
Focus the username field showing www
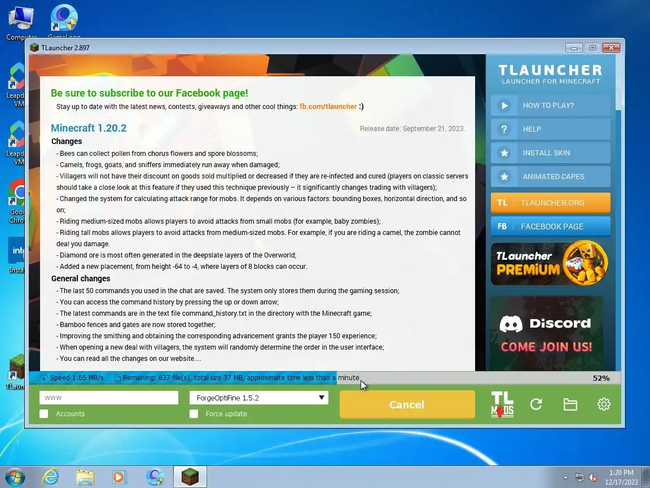(x=108, y=398)
